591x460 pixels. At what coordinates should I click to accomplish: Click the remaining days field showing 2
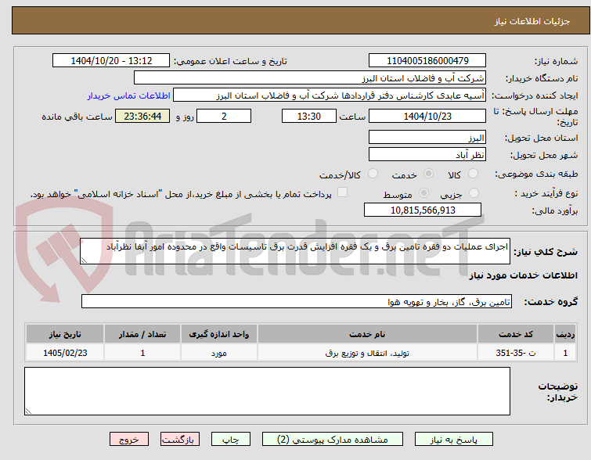tap(224, 116)
